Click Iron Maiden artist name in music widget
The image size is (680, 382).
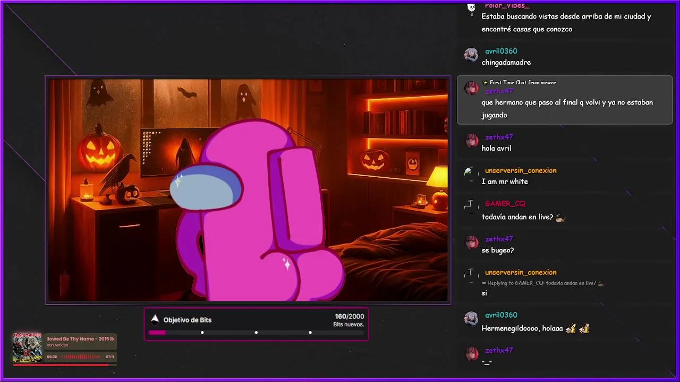tap(57, 345)
